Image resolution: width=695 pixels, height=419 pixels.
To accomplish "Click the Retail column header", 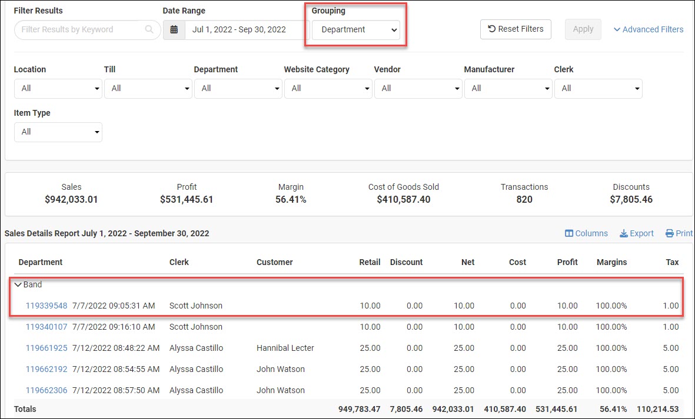I will coord(370,262).
